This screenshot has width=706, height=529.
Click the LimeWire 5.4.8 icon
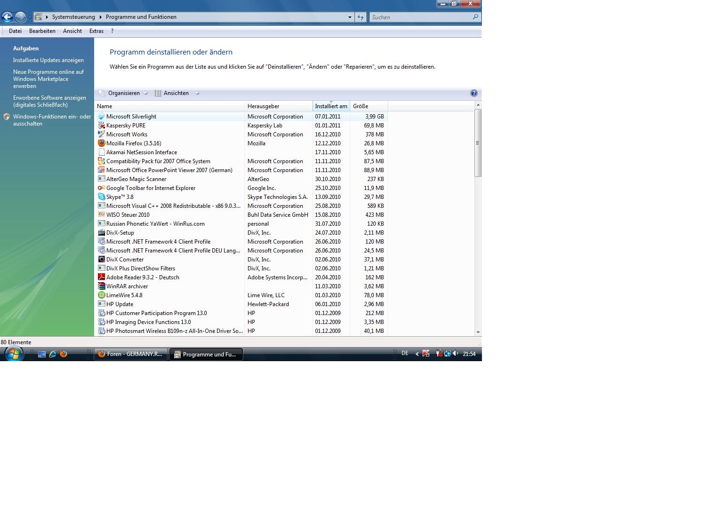click(x=101, y=295)
